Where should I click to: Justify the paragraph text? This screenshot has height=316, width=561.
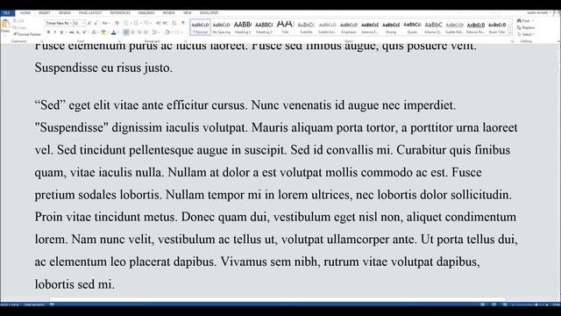tap(146, 32)
